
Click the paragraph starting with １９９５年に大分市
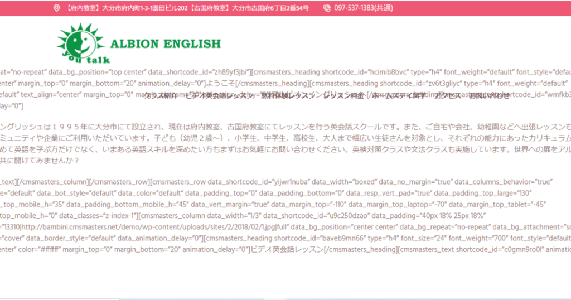pos(285,144)
